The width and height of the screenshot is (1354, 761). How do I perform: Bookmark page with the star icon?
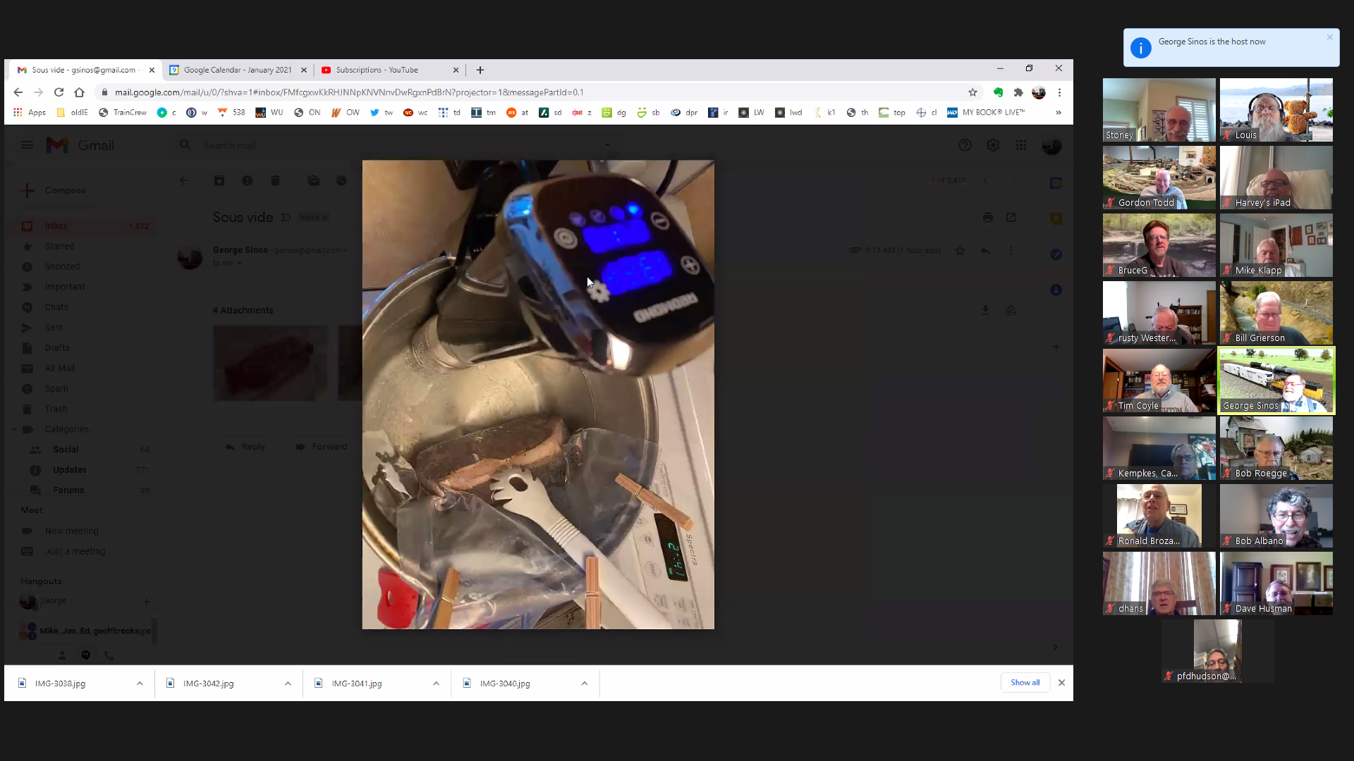(x=972, y=92)
